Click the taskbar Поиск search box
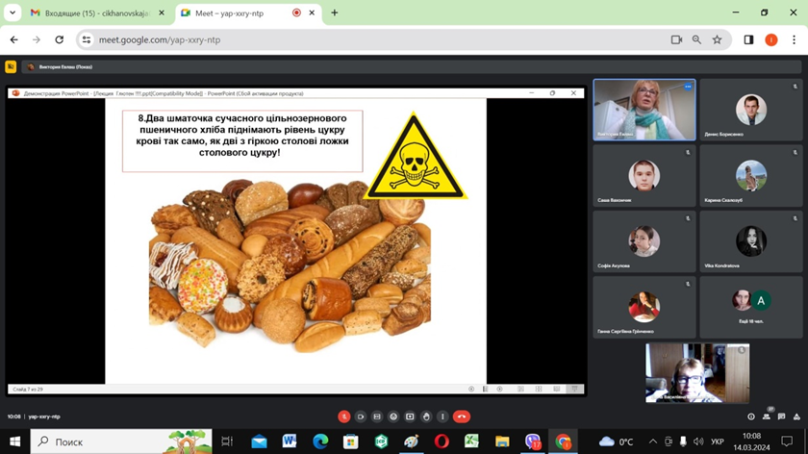 tap(121, 441)
